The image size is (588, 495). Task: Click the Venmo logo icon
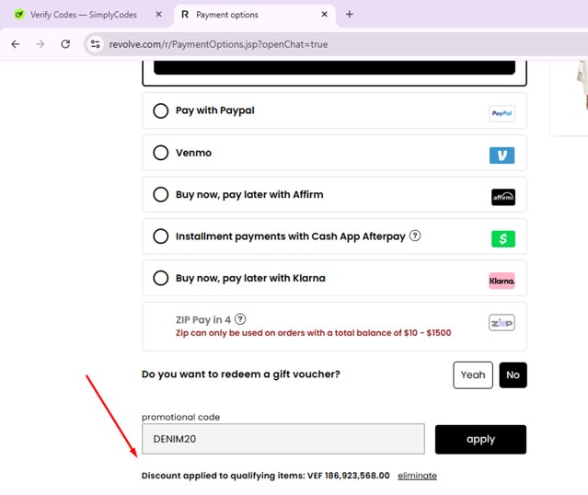pyautogui.click(x=502, y=155)
